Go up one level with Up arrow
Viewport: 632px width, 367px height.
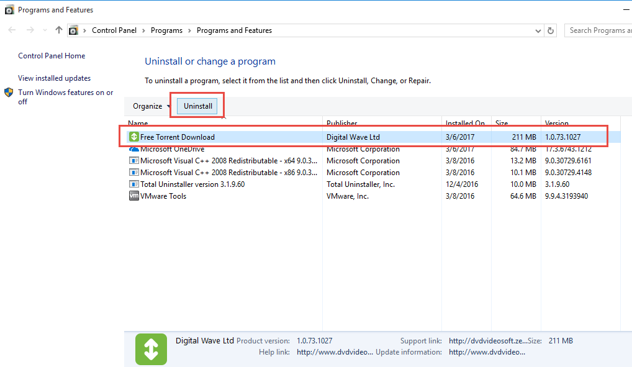[59, 30]
